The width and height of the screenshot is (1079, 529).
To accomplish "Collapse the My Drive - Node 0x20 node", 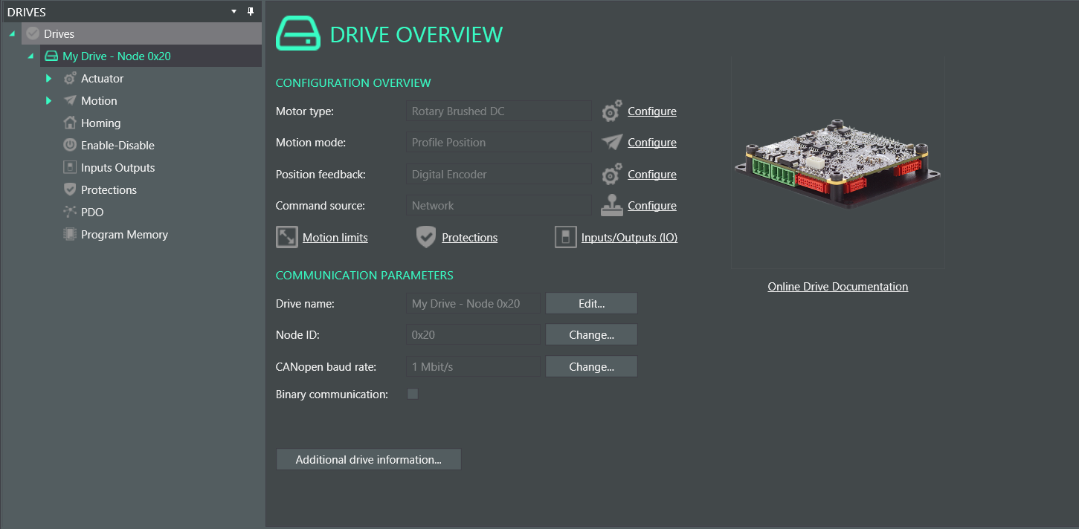I will [30, 56].
